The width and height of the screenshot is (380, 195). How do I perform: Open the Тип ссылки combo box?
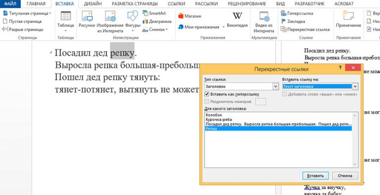[241, 86]
